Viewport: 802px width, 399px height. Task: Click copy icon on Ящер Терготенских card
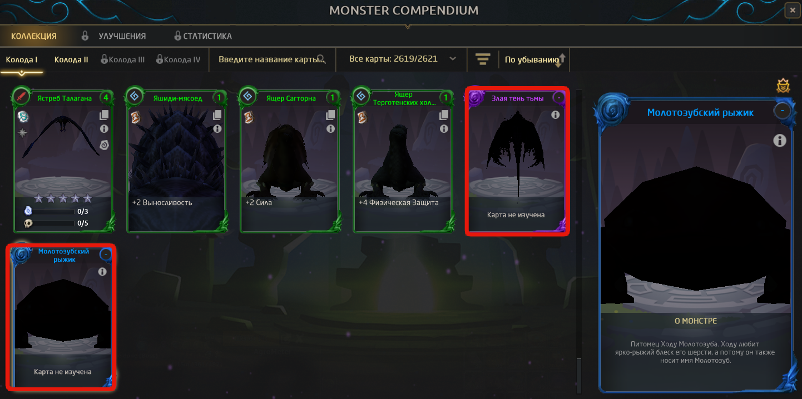point(444,115)
